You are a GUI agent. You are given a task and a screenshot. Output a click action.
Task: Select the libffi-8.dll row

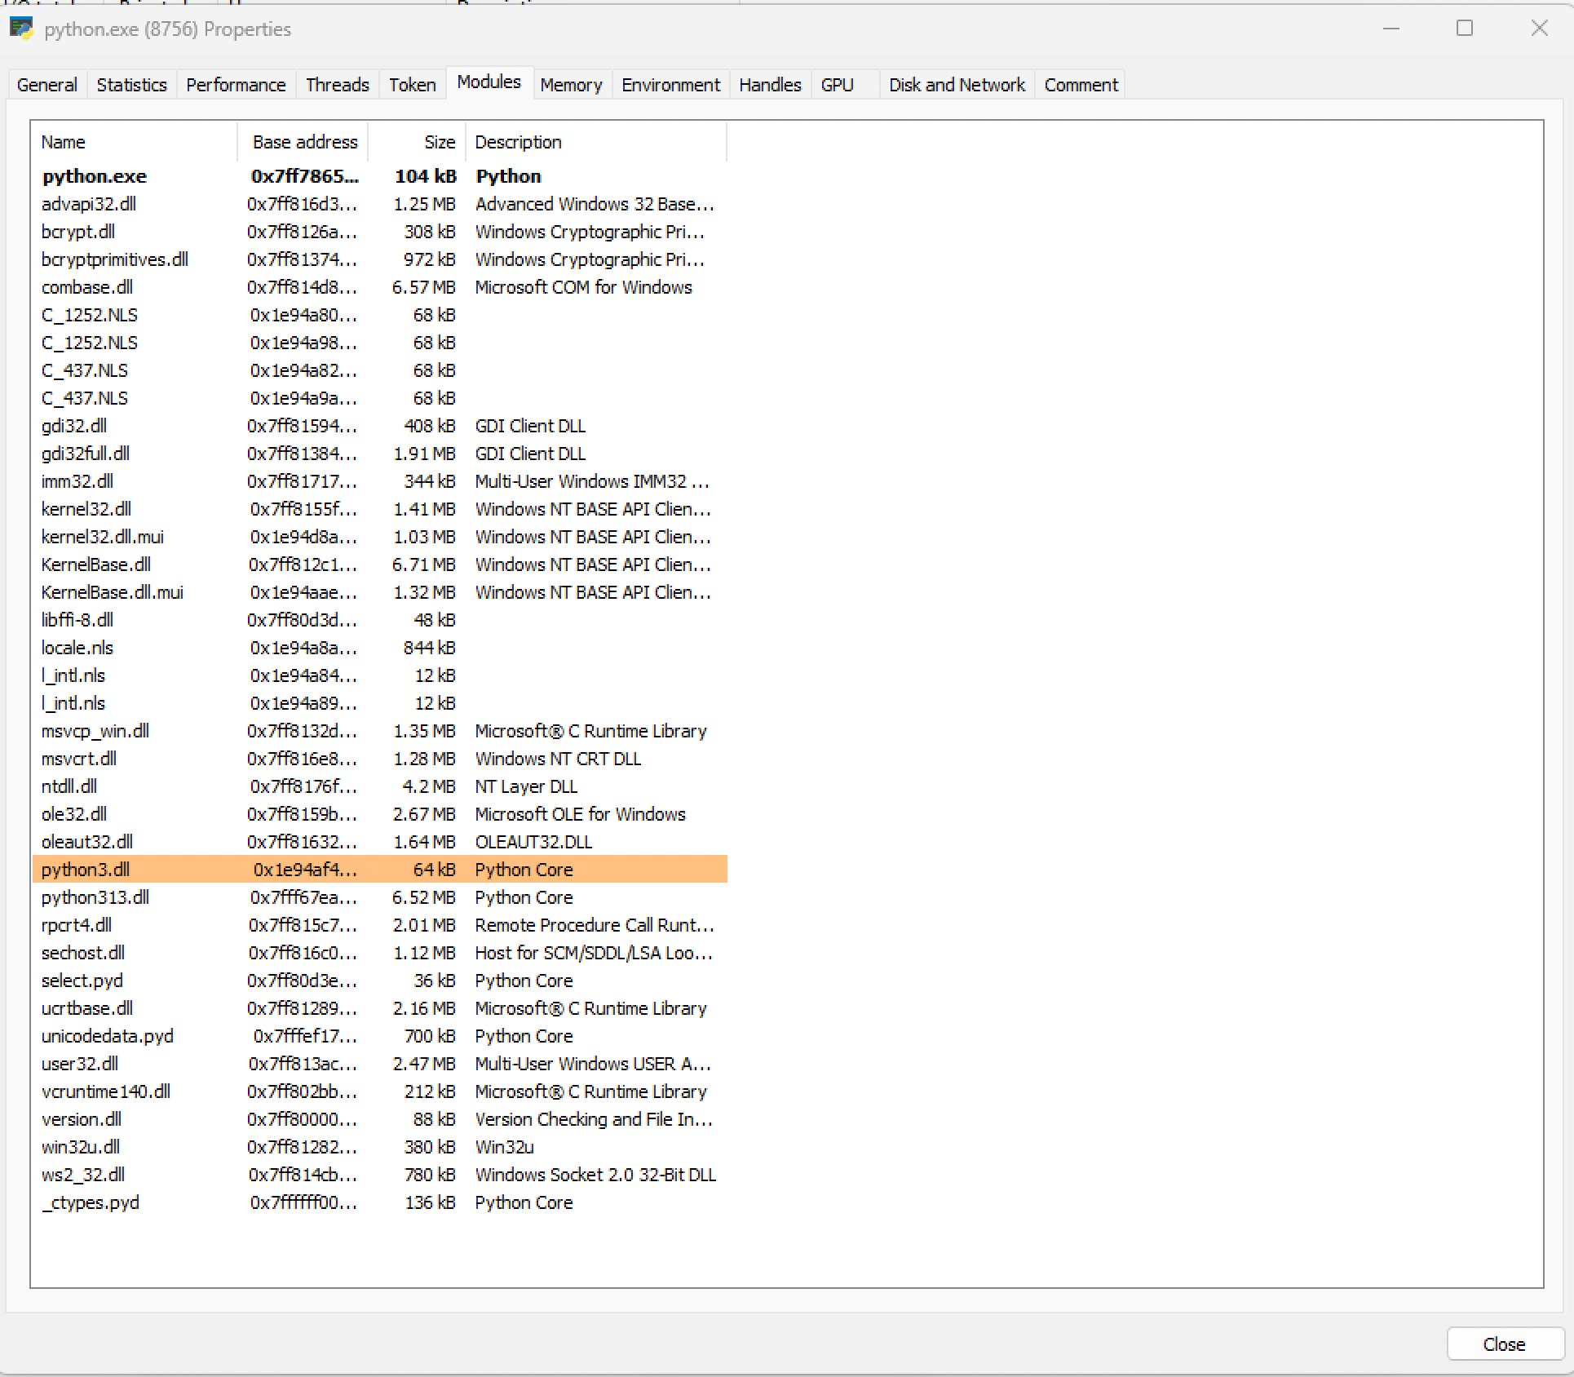[x=380, y=620]
